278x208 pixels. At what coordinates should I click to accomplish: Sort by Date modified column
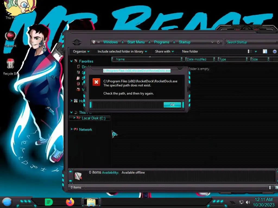(x=200, y=59)
